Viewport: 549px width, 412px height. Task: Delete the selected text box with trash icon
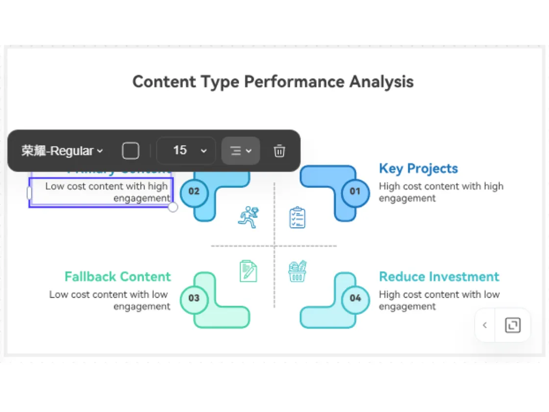pyautogui.click(x=279, y=151)
